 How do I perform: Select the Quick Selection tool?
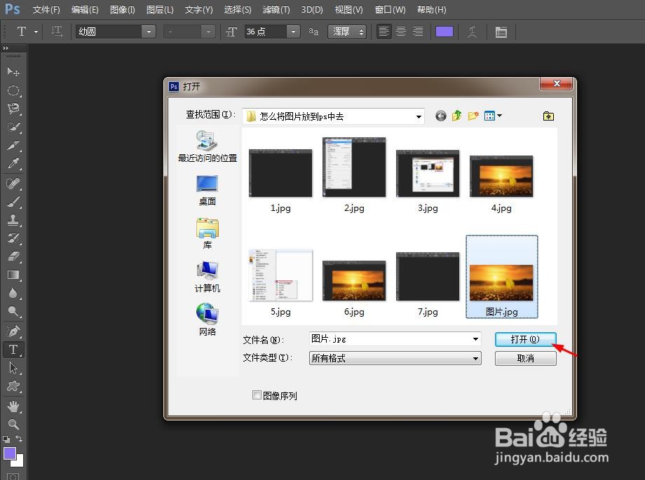coord(13,127)
